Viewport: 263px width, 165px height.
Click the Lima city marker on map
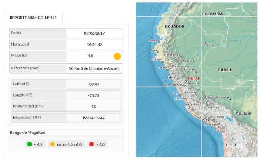click(180, 93)
